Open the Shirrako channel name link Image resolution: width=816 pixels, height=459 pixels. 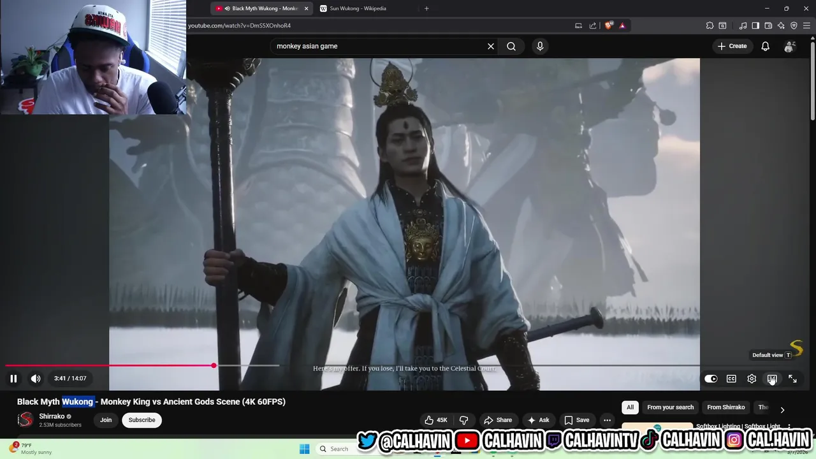(x=52, y=416)
